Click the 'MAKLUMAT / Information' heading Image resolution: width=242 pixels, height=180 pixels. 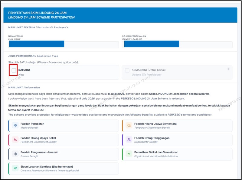[x=24, y=87]
